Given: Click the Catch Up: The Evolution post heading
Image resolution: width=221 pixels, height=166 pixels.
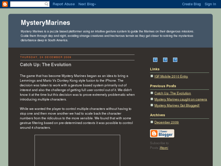Looking at the screenshot, I should [46, 65].
